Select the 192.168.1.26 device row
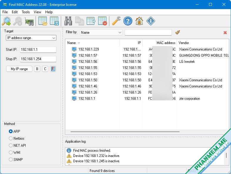The image size is (231, 174). [147, 92]
